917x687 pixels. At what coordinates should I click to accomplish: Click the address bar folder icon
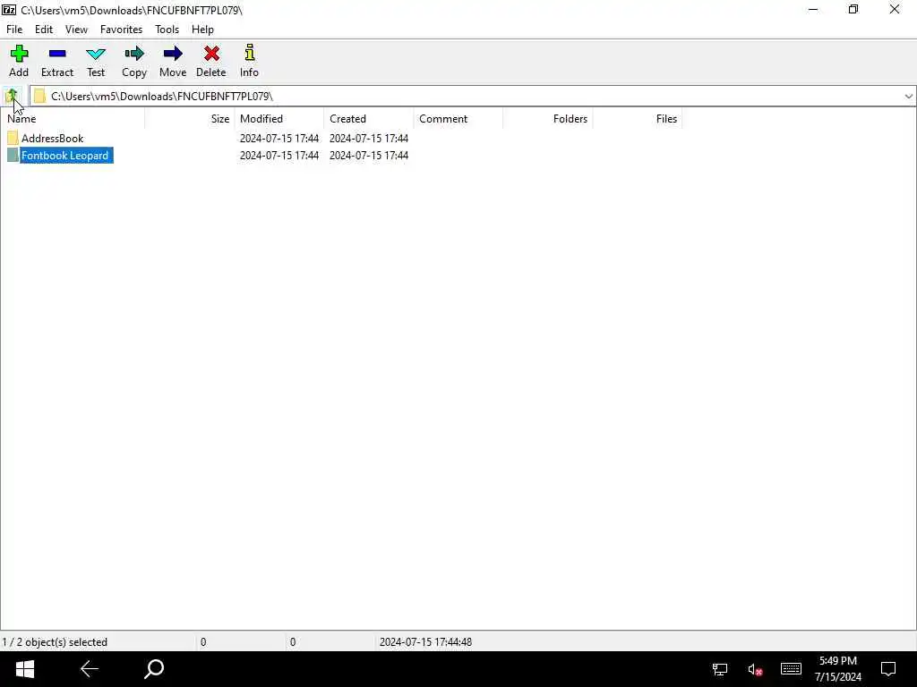pos(39,96)
